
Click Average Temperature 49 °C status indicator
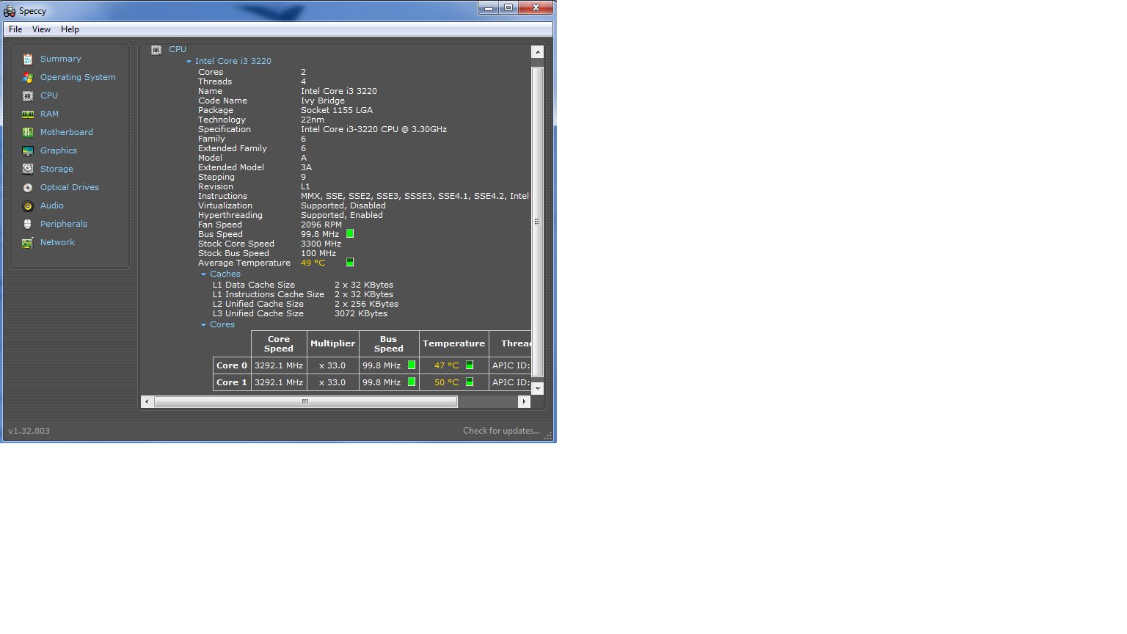tap(350, 262)
